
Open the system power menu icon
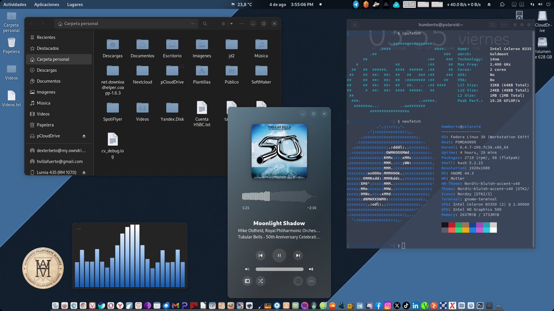[x=548, y=5]
